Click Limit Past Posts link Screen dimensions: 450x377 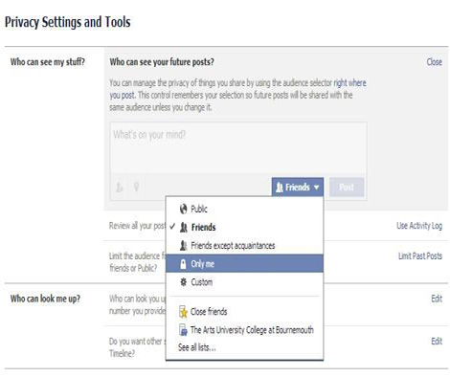[420, 255]
